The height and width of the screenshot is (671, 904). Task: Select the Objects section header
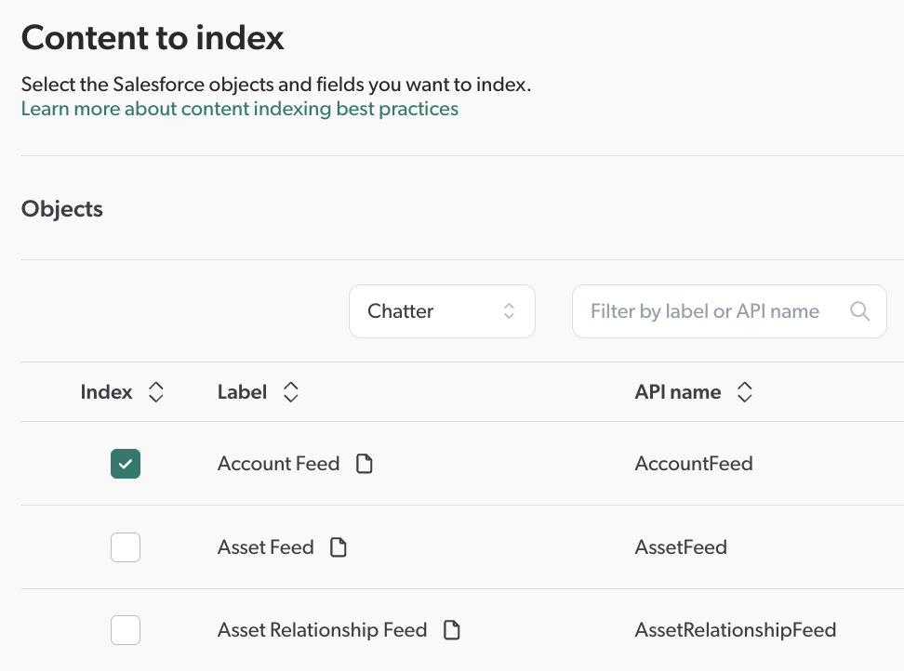(61, 208)
